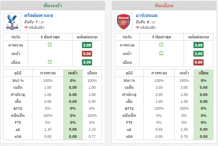Click England flag beside Crystal Palace league

26,27
